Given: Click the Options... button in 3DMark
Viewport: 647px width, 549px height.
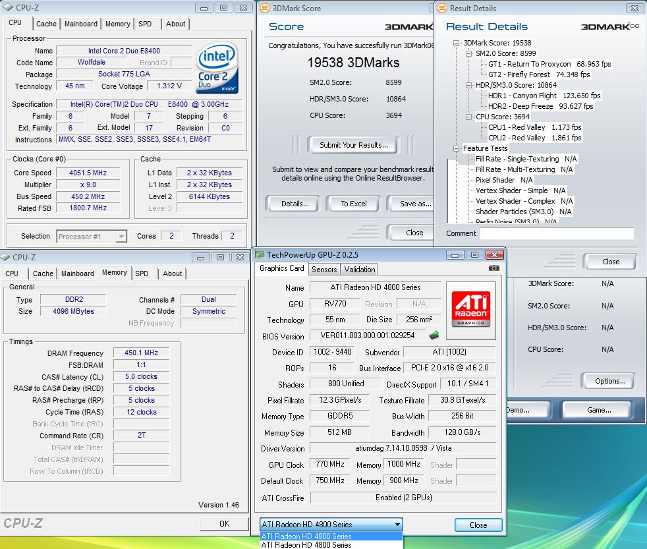Looking at the screenshot, I should 610,381.
